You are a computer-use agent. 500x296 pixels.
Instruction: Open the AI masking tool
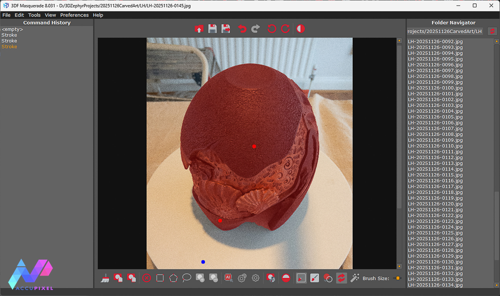[228, 278]
